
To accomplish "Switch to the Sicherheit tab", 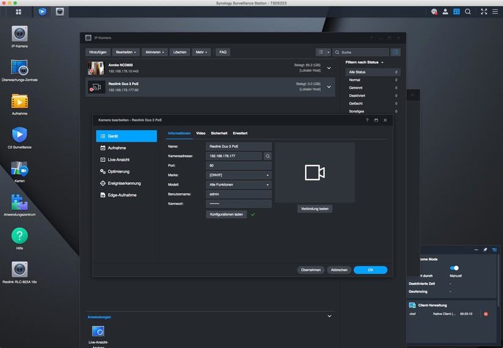I will click(219, 133).
